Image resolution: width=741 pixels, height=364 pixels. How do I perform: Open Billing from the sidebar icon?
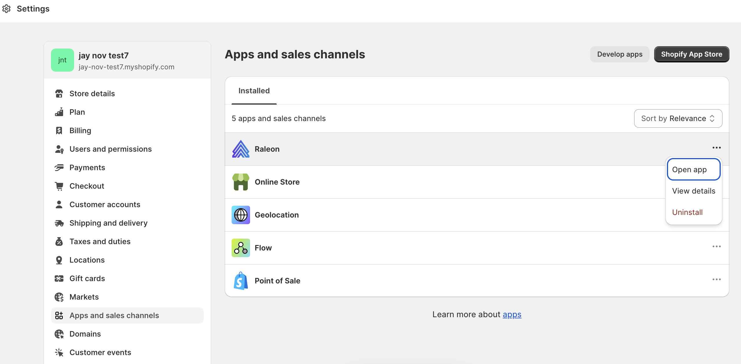(x=59, y=131)
